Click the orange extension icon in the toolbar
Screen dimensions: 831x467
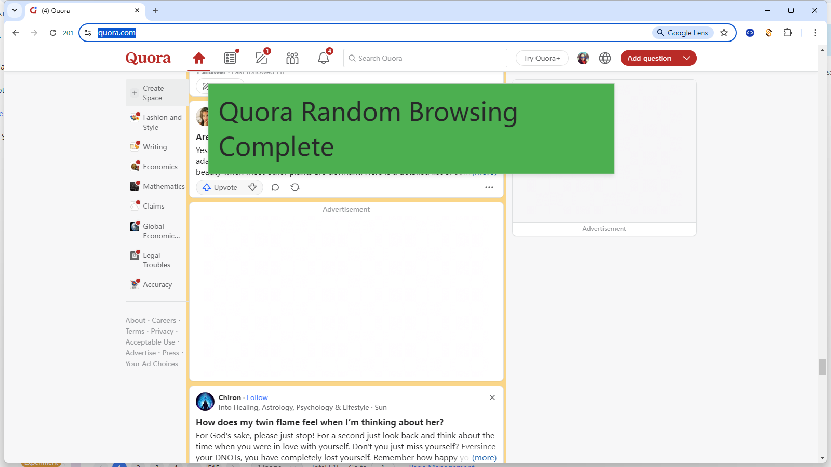[769, 33]
